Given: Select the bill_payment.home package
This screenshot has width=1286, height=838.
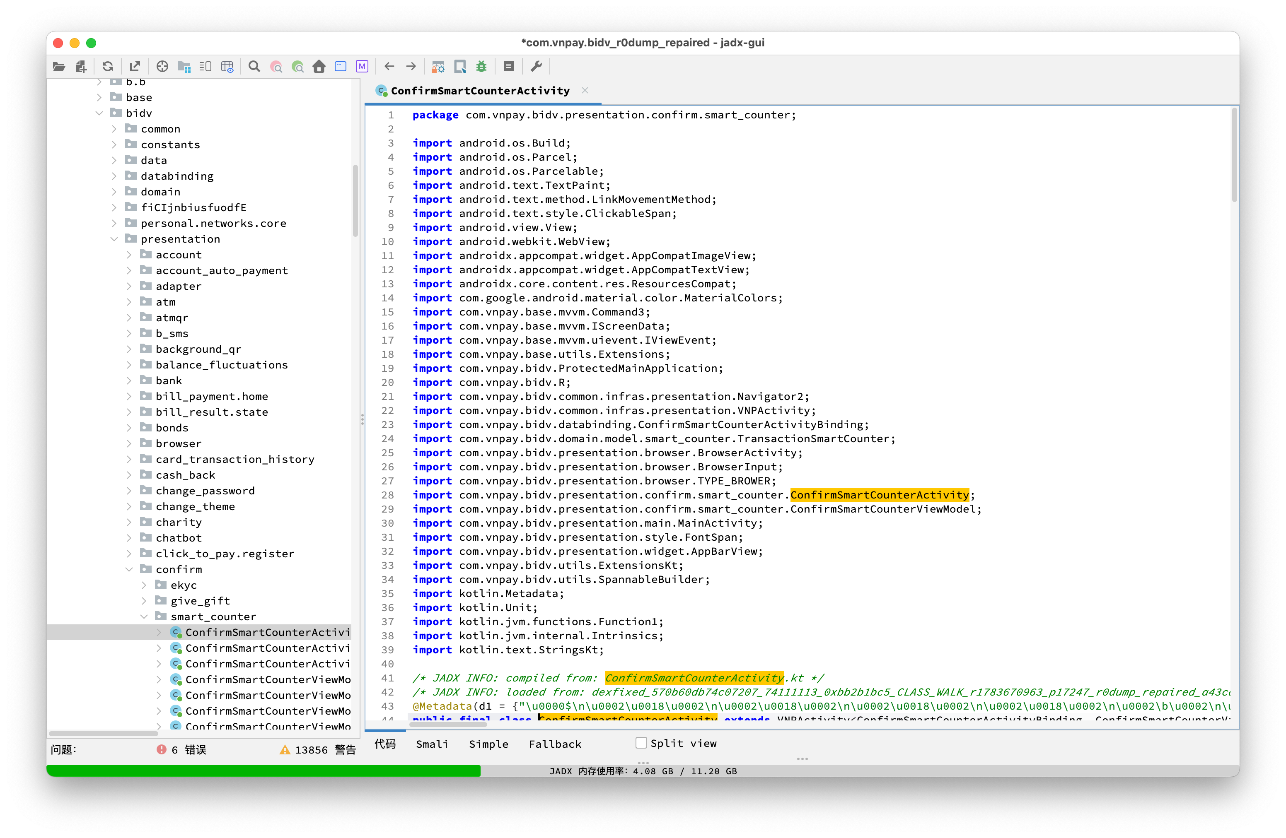Looking at the screenshot, I should [212, 396].
